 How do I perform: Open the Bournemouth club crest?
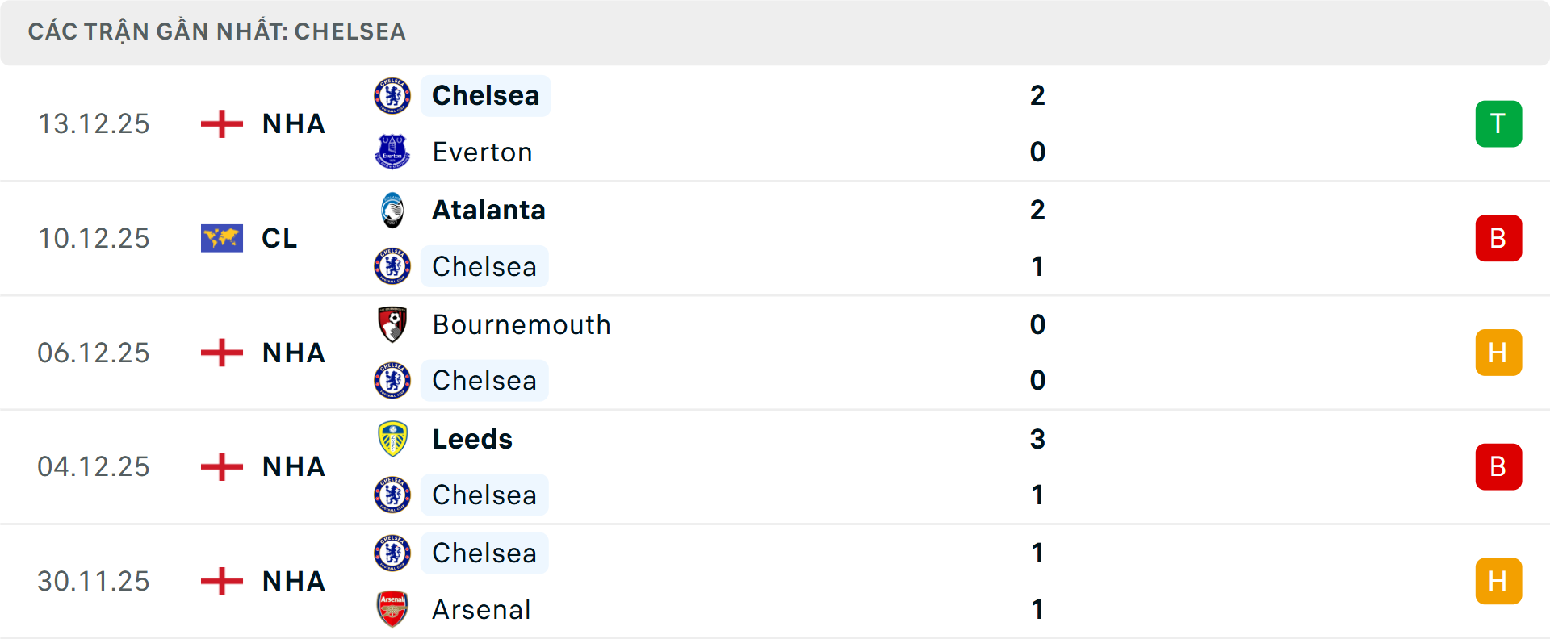tap(393, 324)
